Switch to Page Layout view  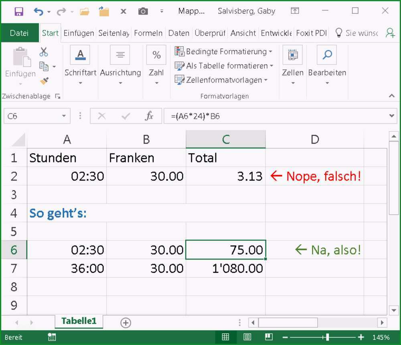247,337
